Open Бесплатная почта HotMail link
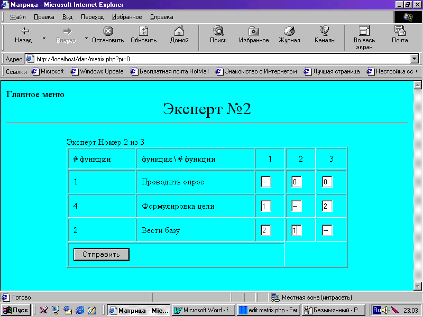Image resolution: width=423 pixels, height=317 pixels. click(169, 71)
